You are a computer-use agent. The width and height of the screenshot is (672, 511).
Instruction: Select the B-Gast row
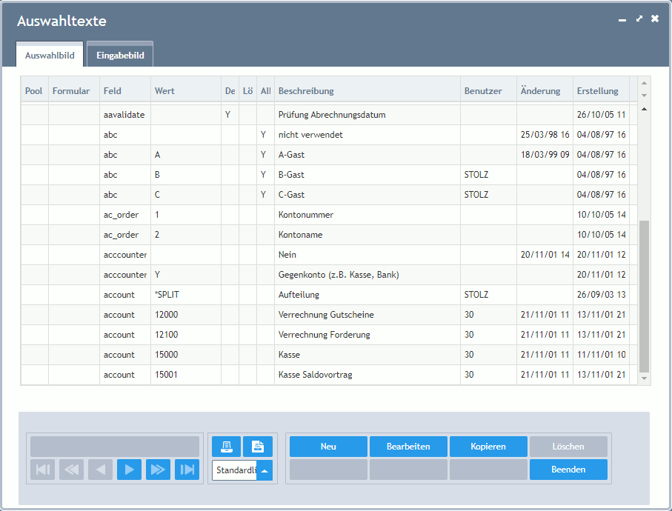(329, 175)
